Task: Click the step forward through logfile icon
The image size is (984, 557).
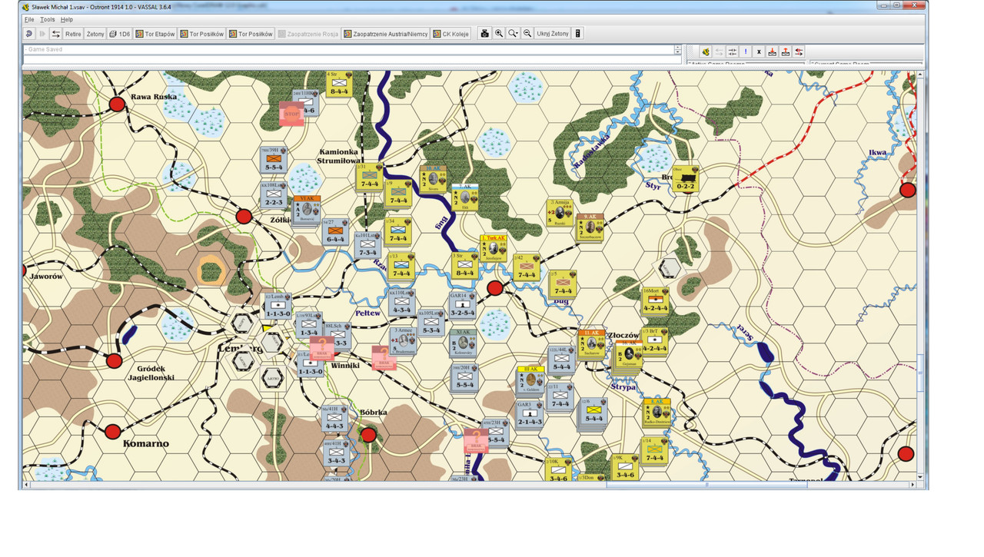Action: [42, 34]
